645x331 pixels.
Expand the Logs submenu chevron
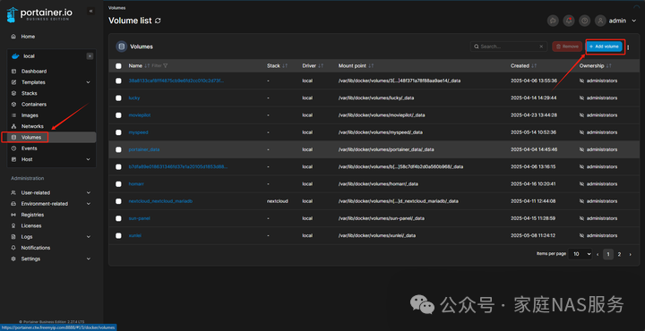pyautogui.click(x=88, y=237)
